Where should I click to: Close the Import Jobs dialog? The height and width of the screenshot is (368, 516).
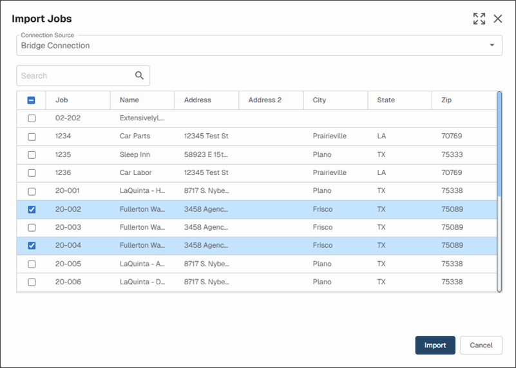[498, 19]
